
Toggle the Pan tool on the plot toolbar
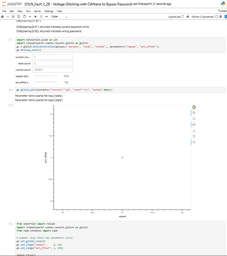point(194,113)
